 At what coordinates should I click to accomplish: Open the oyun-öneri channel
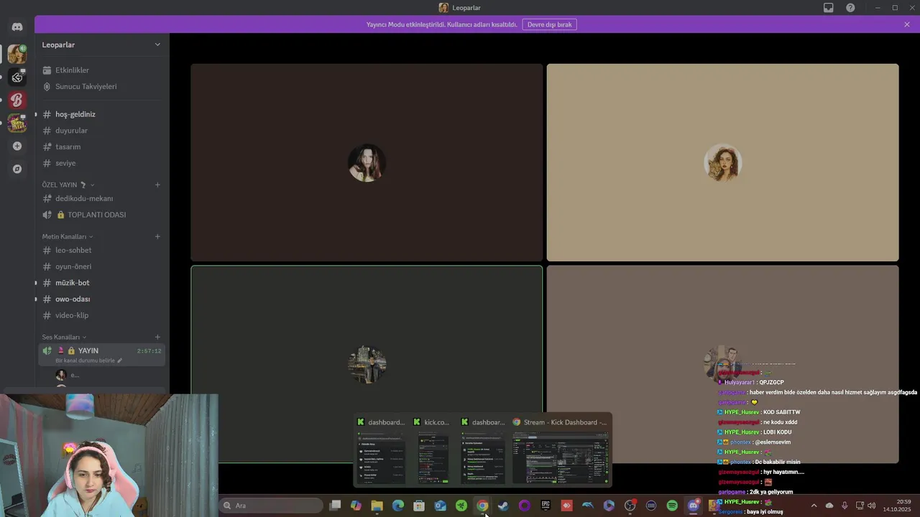point(101,266)
